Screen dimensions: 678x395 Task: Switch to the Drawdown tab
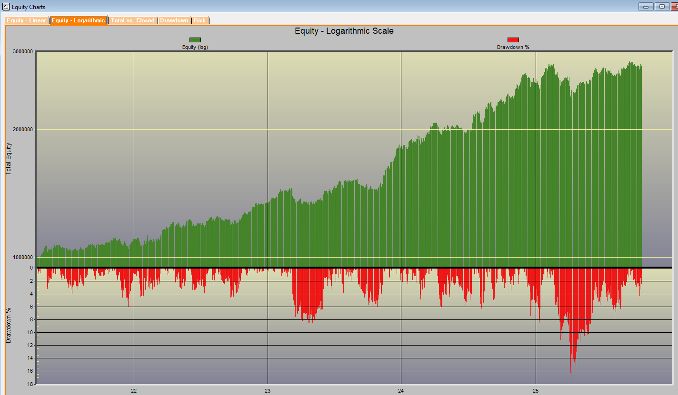pos(174,20)
